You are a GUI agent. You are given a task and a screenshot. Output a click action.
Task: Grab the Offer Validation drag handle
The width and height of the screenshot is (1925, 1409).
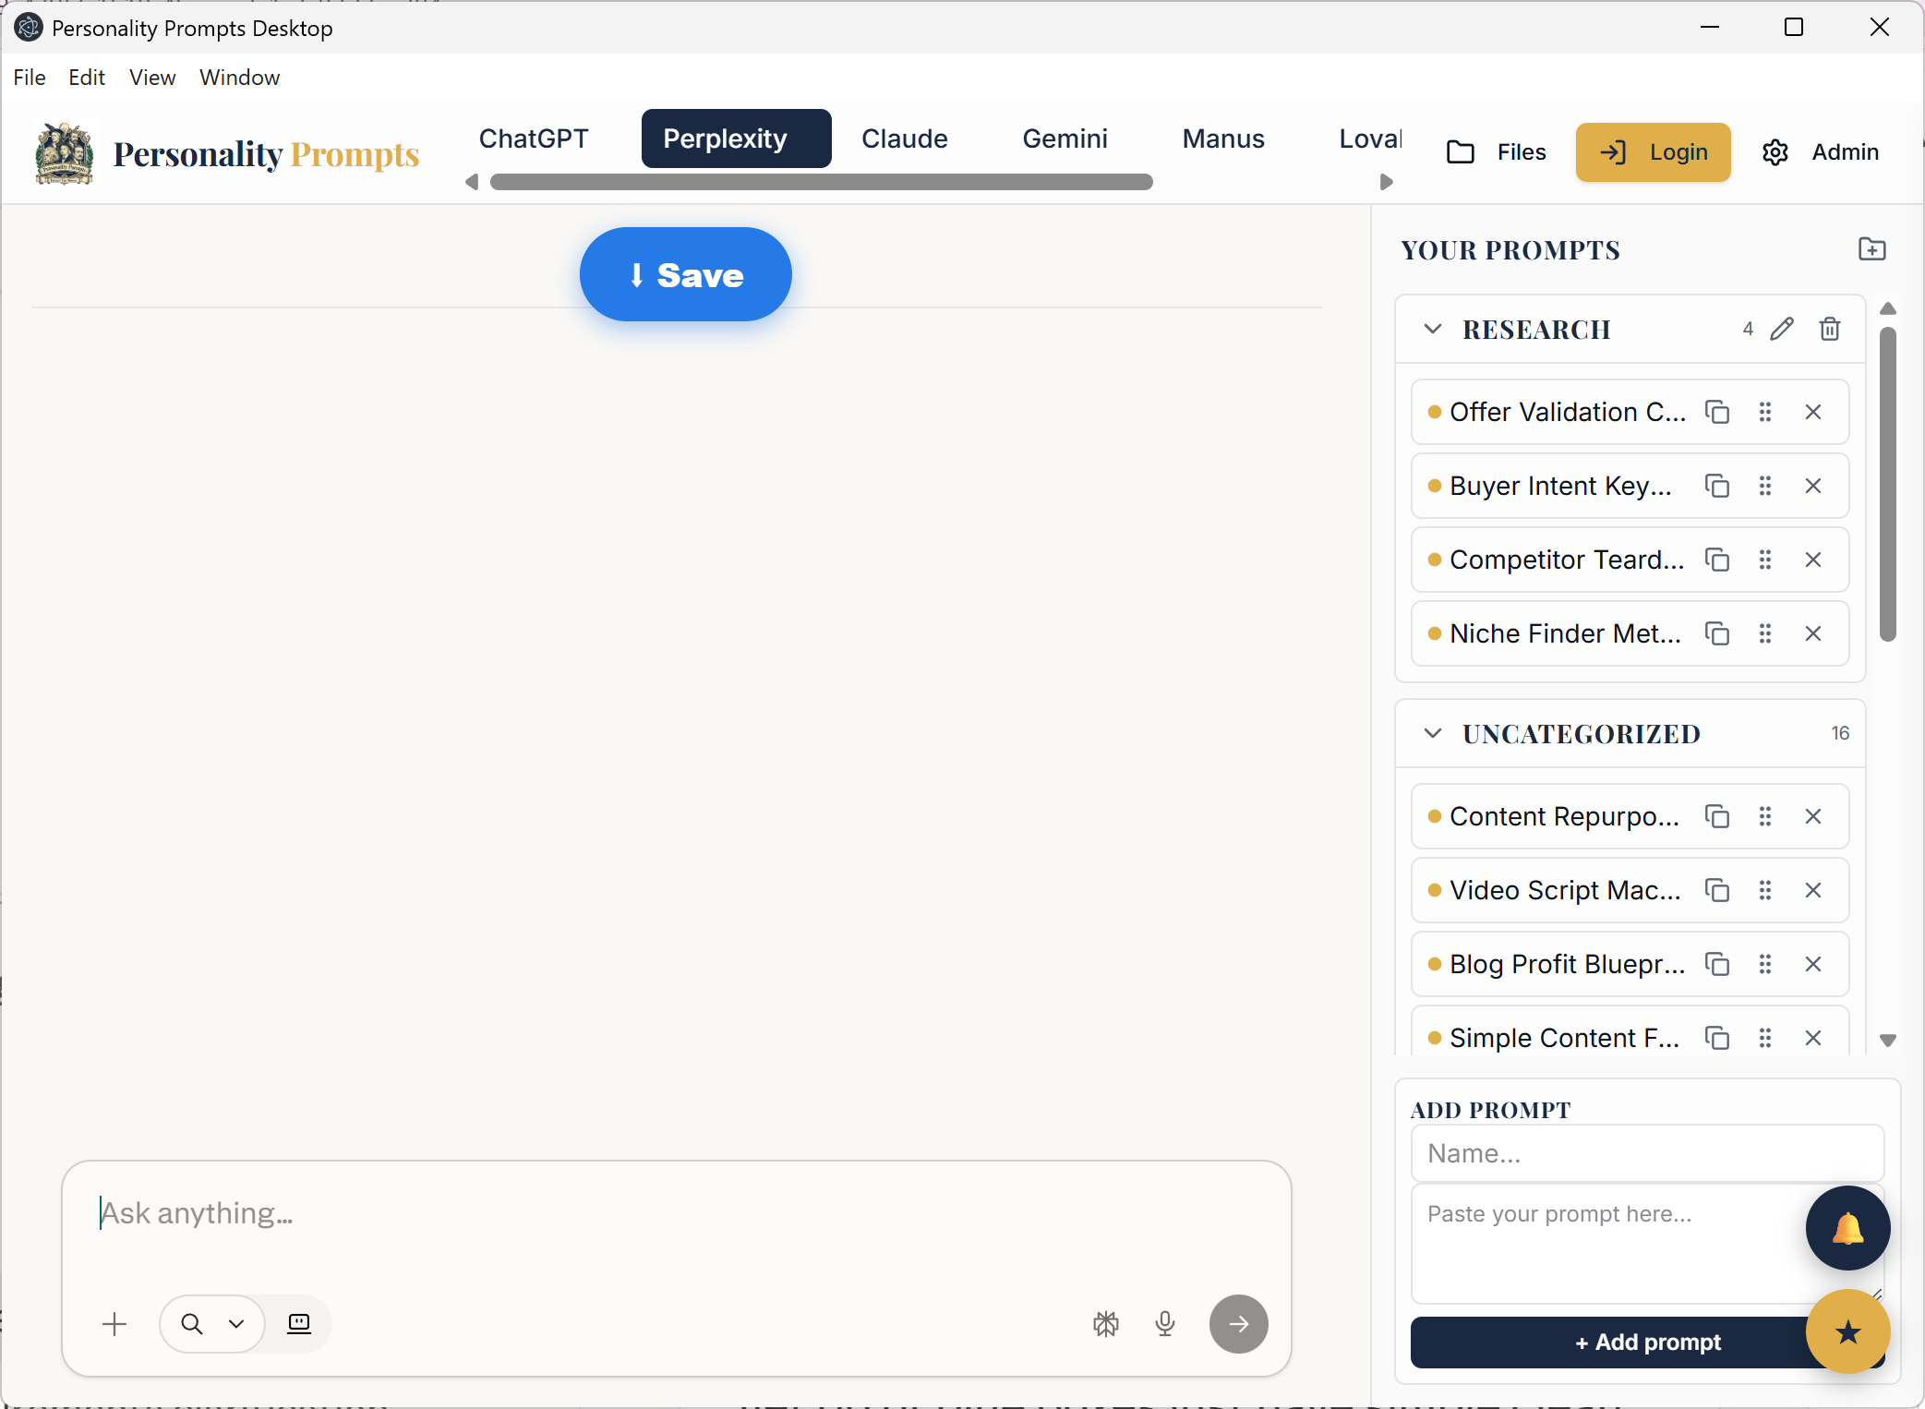pyautogui.click(x=1765, y=412)
